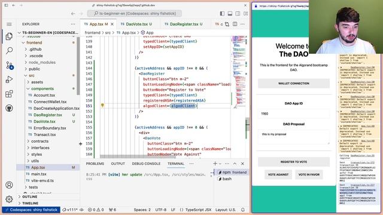Toggle the bottom panel layout icon
The height and width of the screenshot is (215, 383).
230,13
